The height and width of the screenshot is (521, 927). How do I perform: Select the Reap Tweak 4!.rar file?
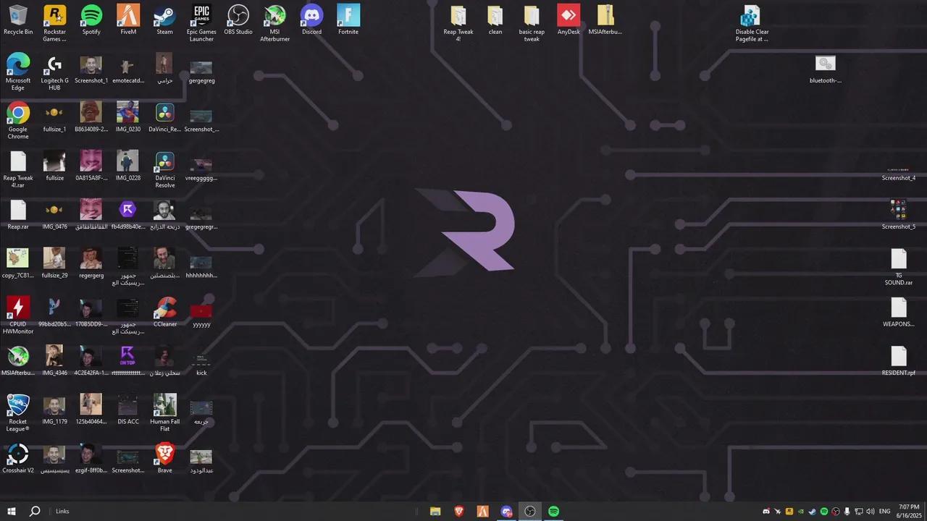point(18,169)
